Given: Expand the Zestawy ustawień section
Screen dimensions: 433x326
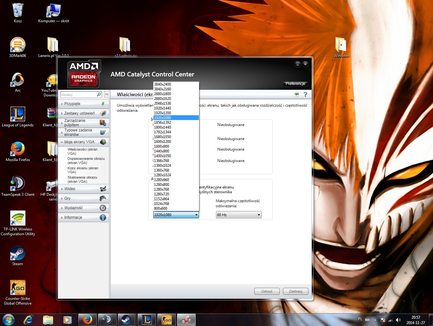Looking at the screenshot, I should [83, 113].
